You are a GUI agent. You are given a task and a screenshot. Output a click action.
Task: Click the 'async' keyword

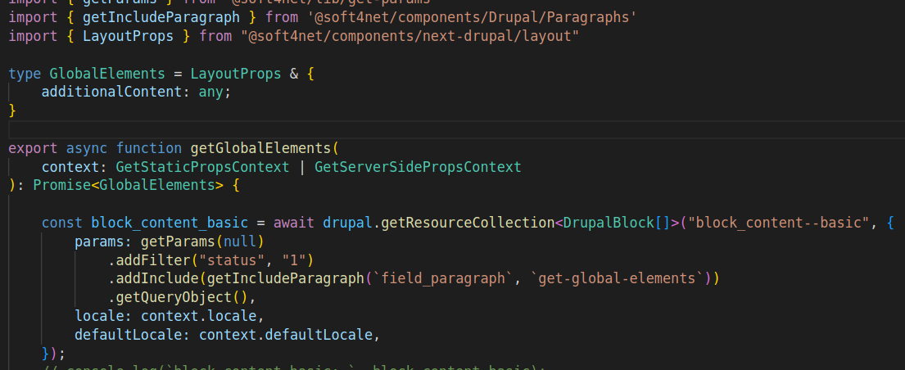[x=87, y=148]
